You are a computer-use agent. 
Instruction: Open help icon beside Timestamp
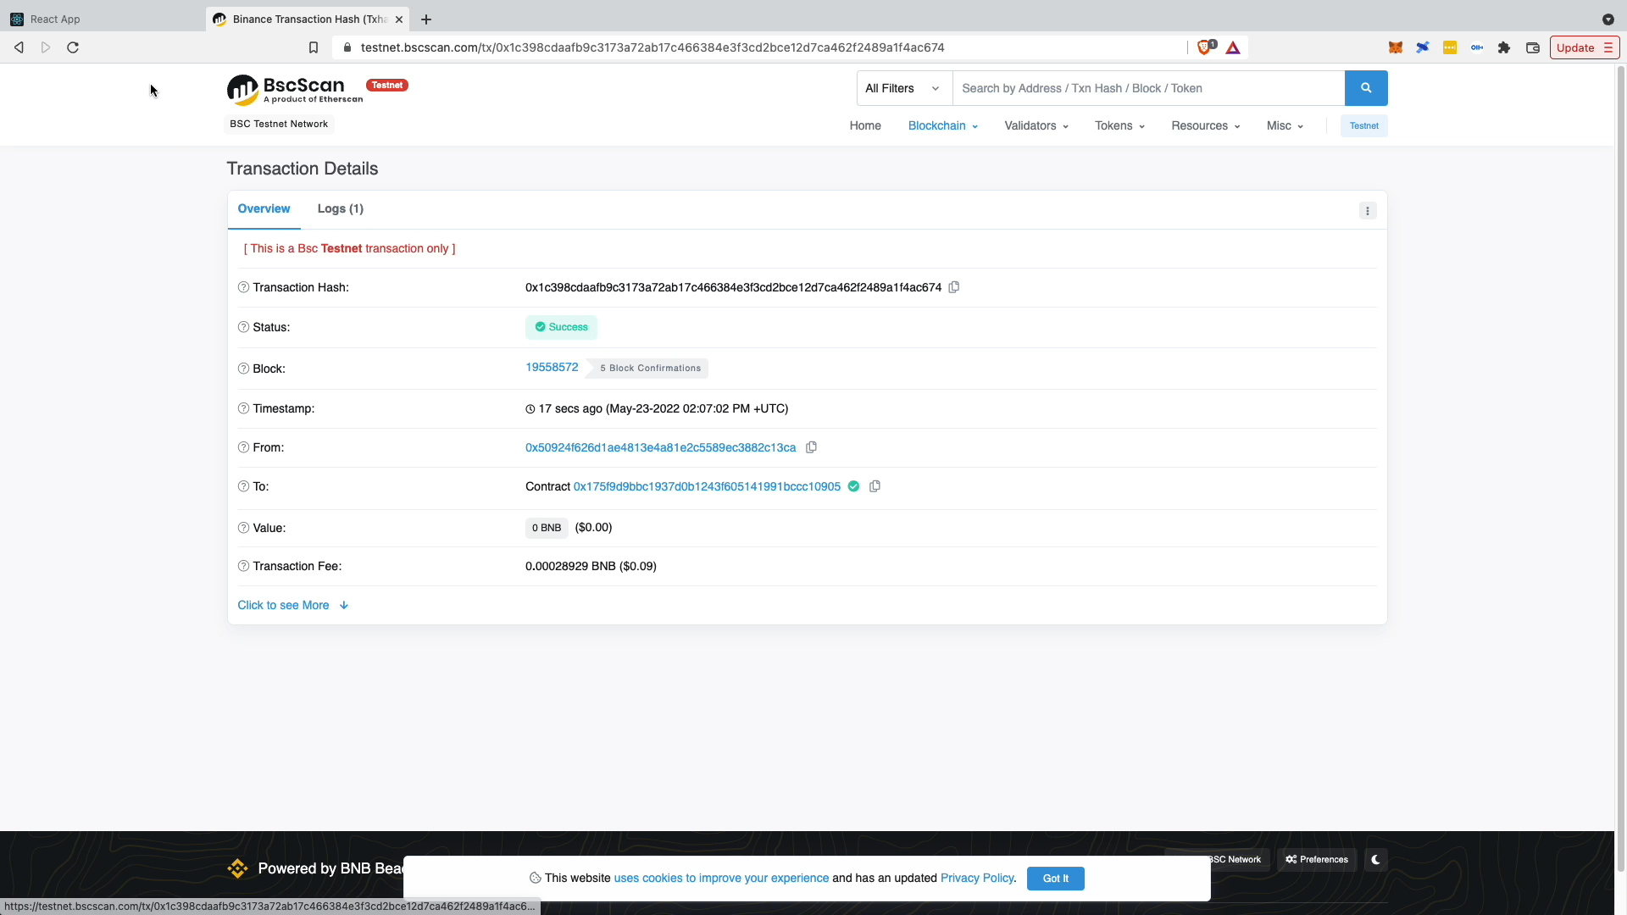pos(243,408)
